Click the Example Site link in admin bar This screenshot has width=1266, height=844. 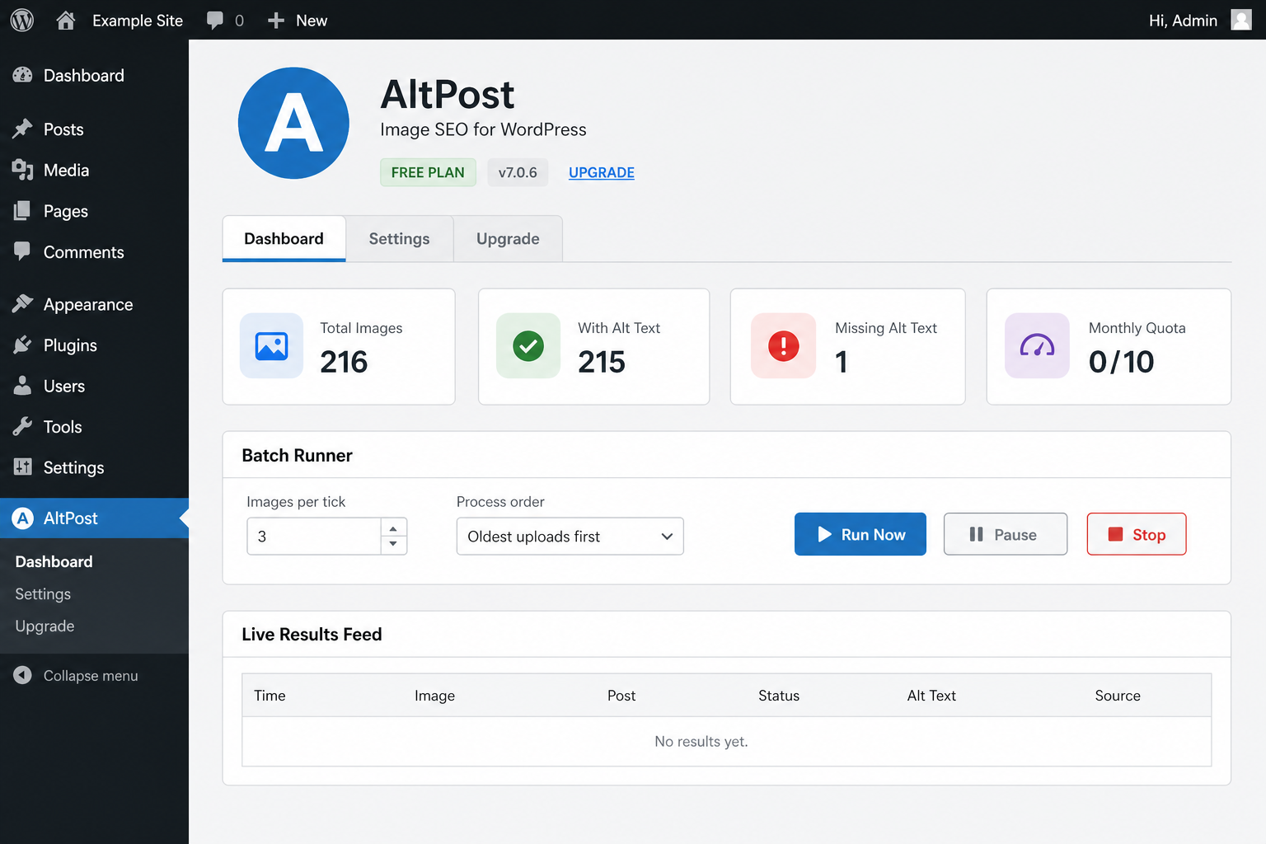(x=138, y=21)
